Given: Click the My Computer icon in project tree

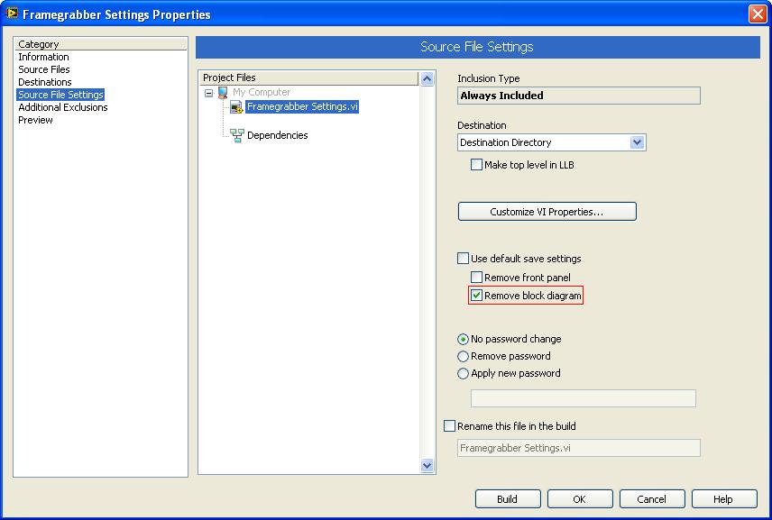Looking at the screenshot, I should click(x=223, y=92).
